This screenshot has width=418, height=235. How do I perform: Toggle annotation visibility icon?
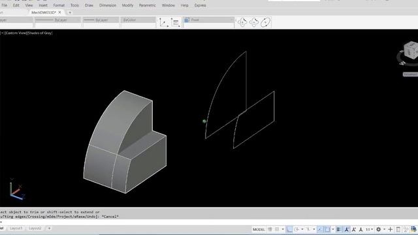coord(347,229)
